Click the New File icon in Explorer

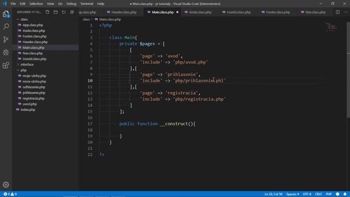(x=48, y=12)
